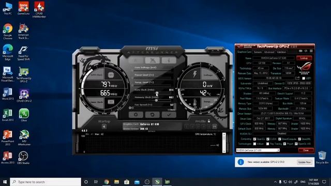Click the GPU-Z refresh icon
The width and height of the screenshot is (331, 186).
coord(306,51)
